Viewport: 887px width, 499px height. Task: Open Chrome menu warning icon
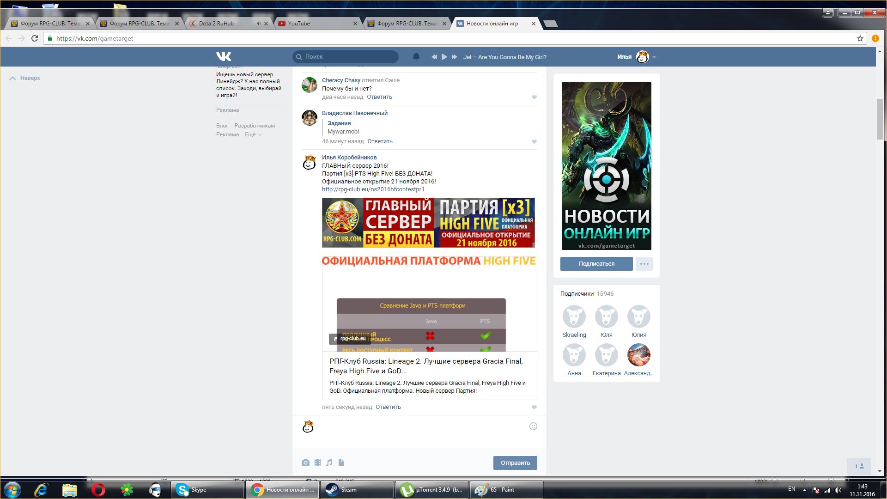[875, 38]
